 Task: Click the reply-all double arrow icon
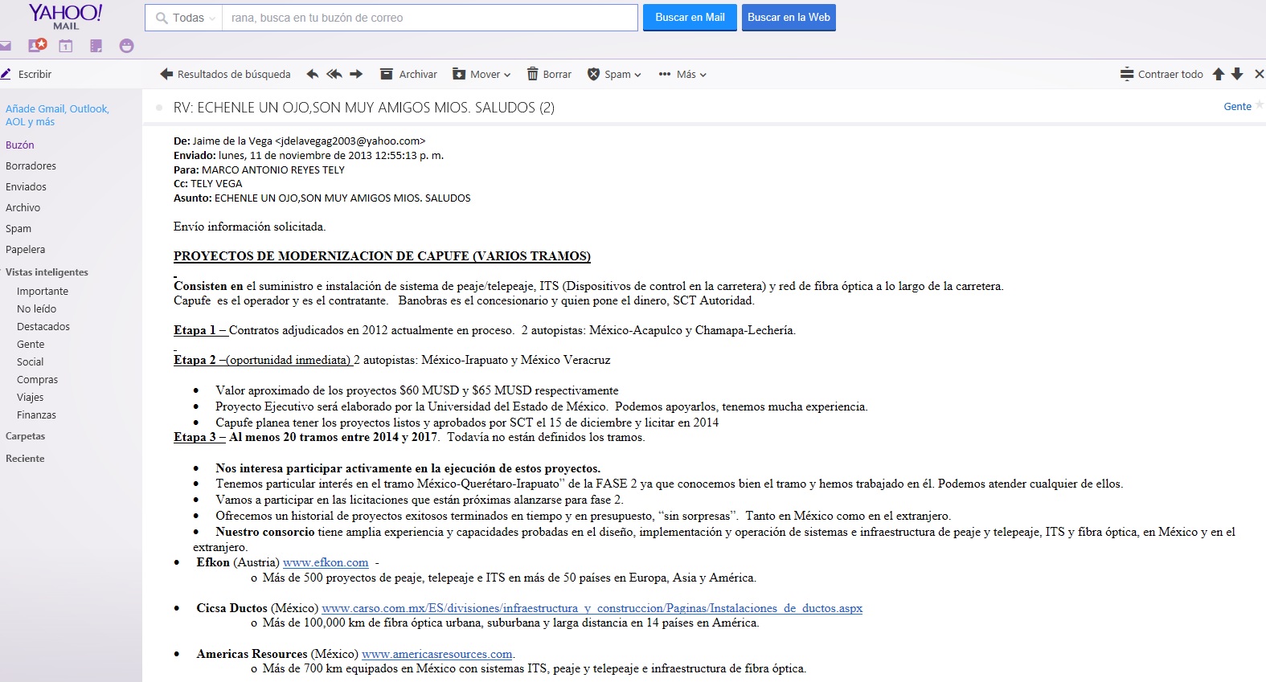[x=334, y=74]
